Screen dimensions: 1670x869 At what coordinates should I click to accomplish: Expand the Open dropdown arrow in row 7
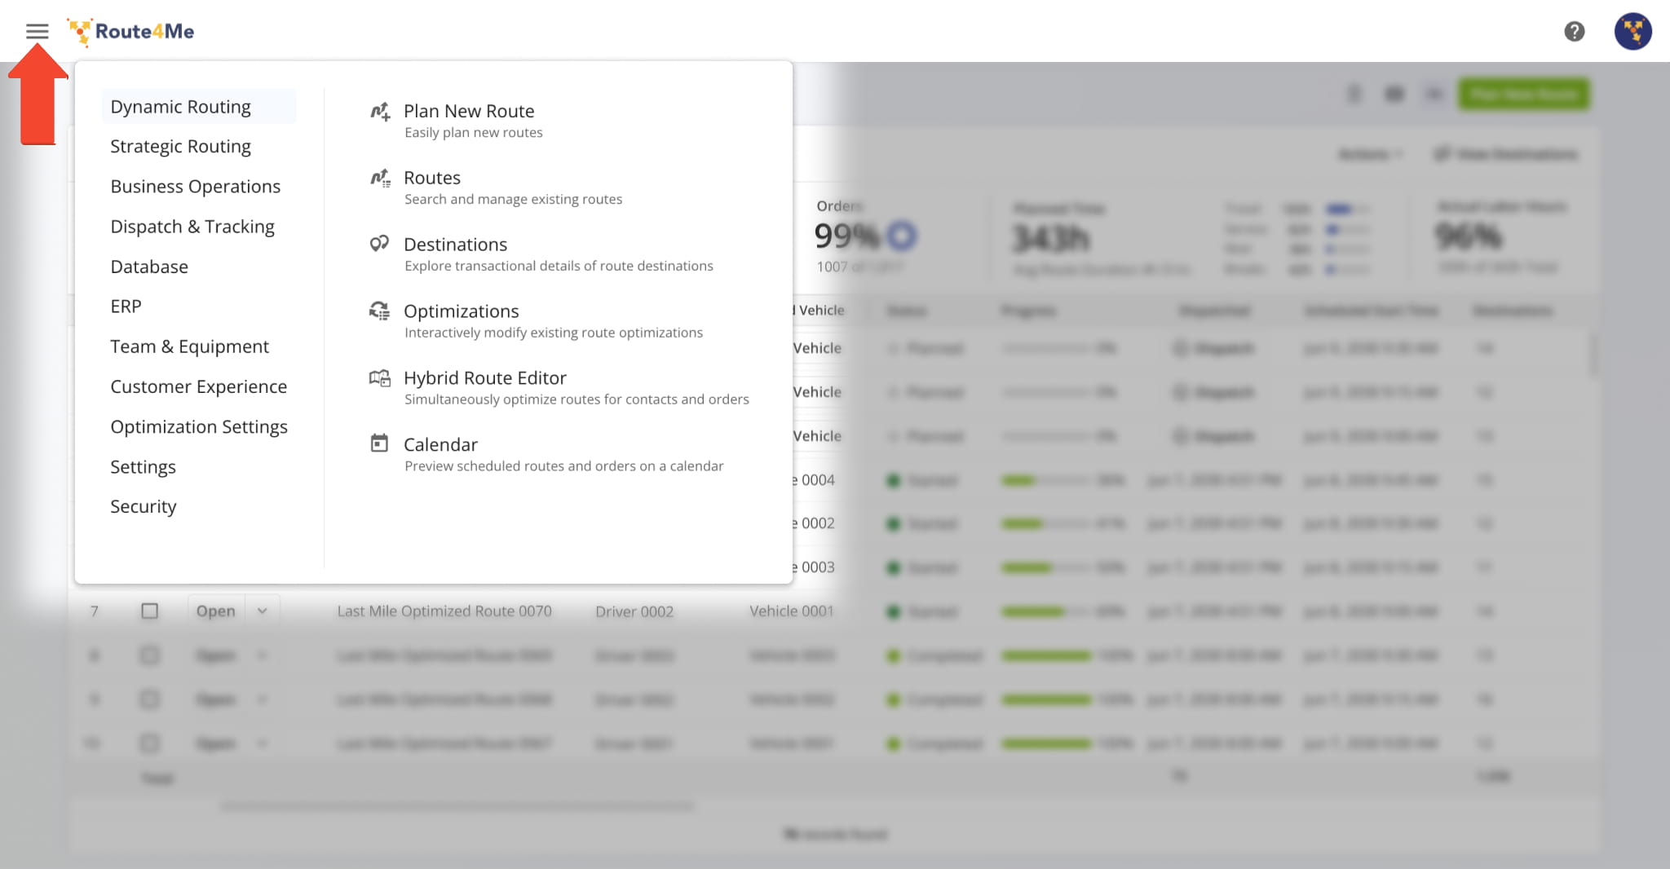pyautogui.click(x=262, y=611)
